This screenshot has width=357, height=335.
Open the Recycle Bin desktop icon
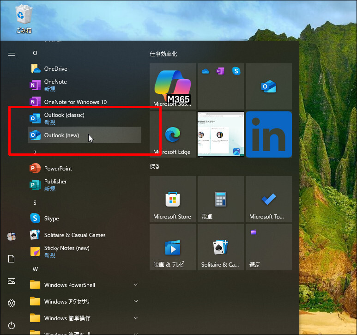pos(24,19)
